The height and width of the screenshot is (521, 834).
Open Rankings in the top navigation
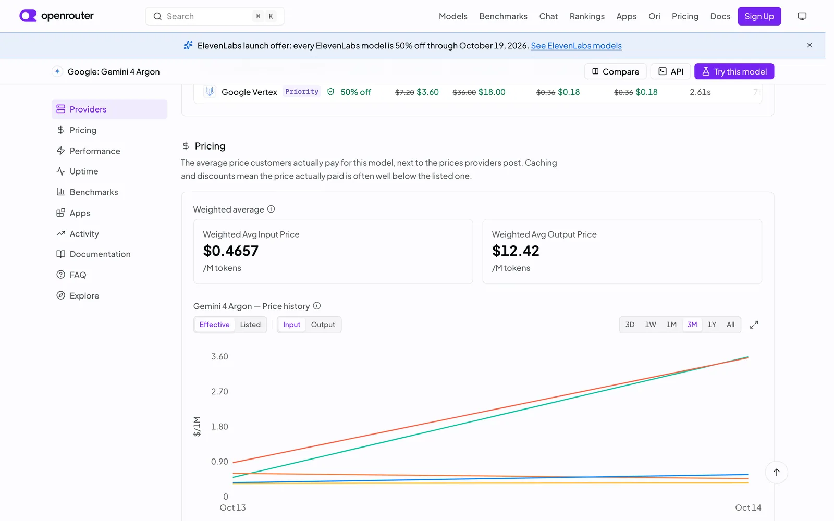click(x=587, y=16)
